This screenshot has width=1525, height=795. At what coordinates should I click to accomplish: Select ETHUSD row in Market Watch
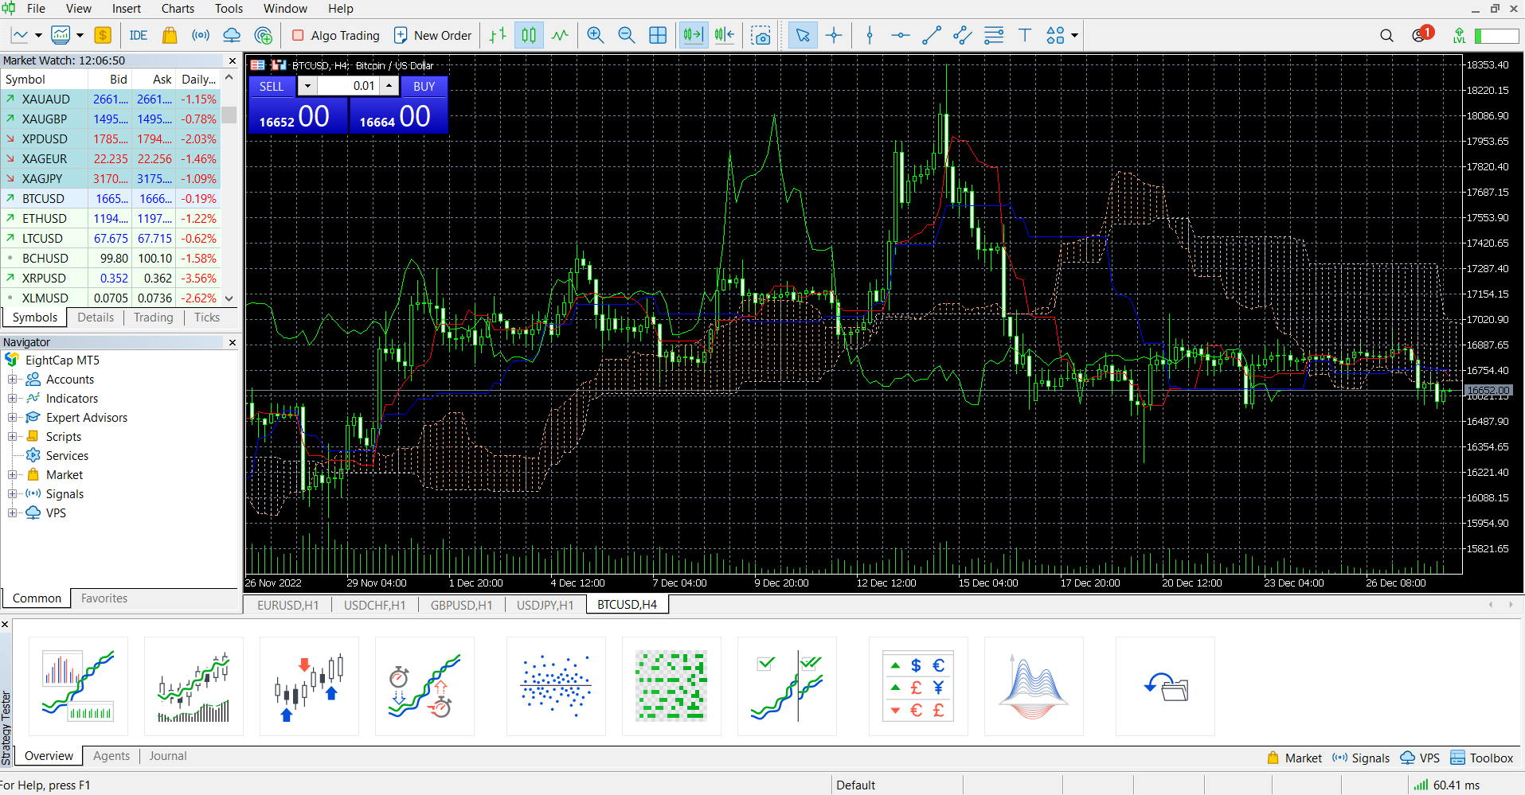coord(110,218)
